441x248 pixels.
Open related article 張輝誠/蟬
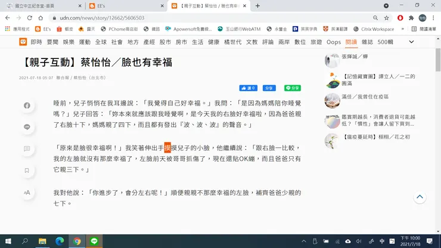point(355,56)
